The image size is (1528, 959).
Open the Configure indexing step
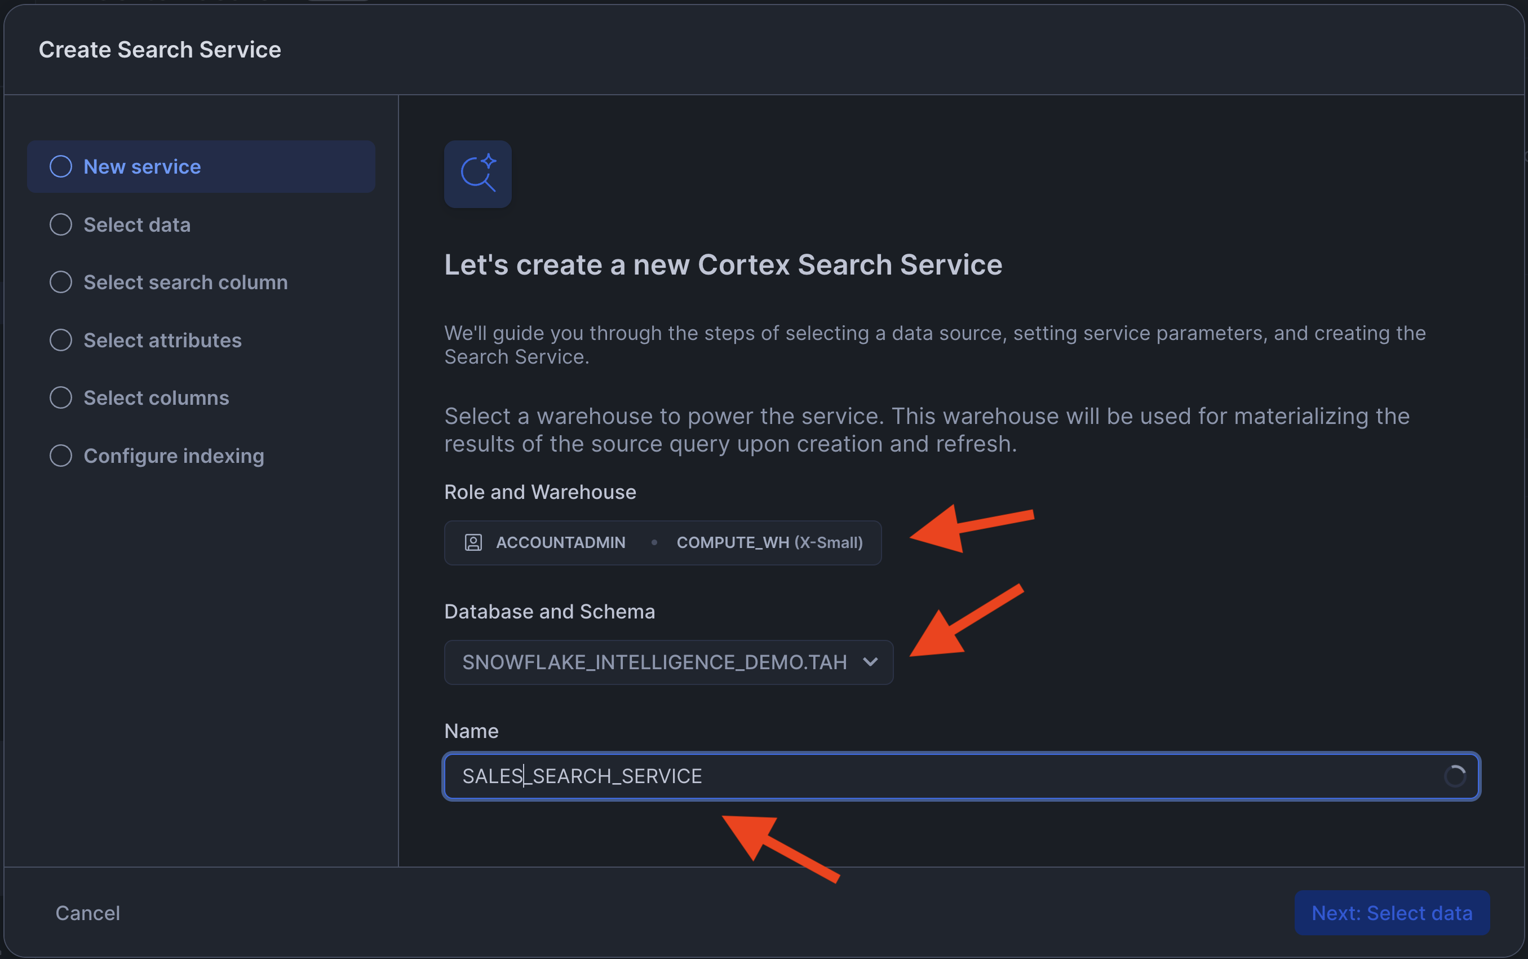(173, 456)
